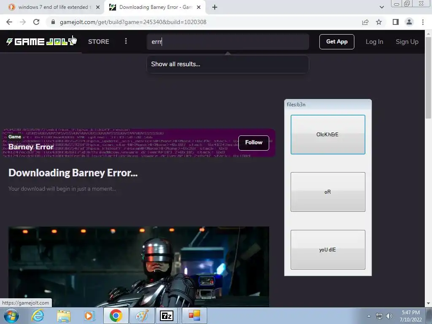Viewport: 432px width, 324px height.
Task: Bookmark this page with star
Action: (x=379, y=22)
